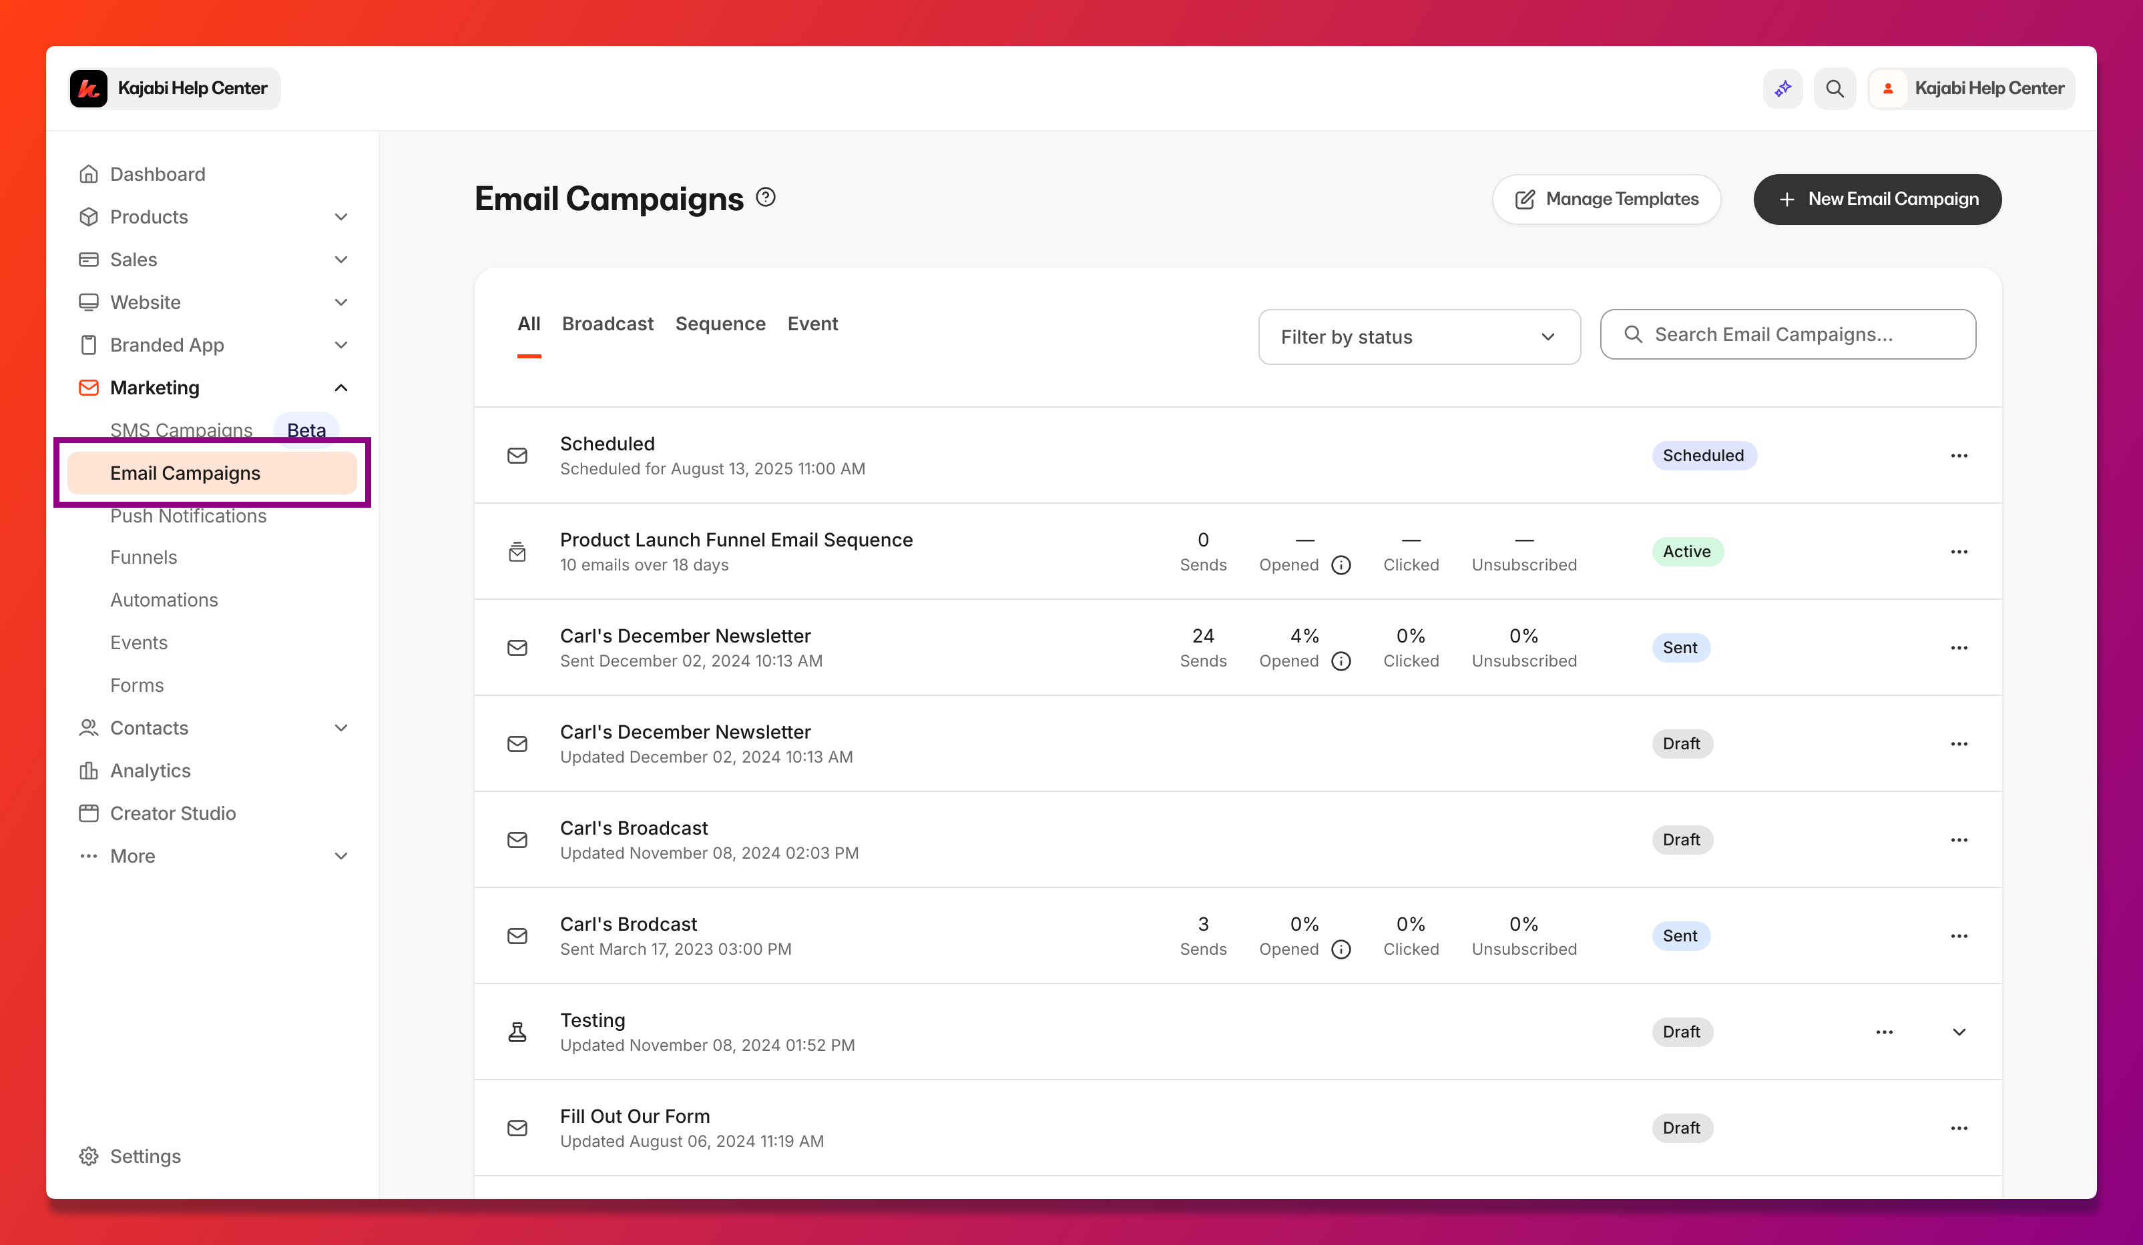The image size is (2143, 1245).
Task: Open the three-dot menu for Testing row
Action: 1883,1031
